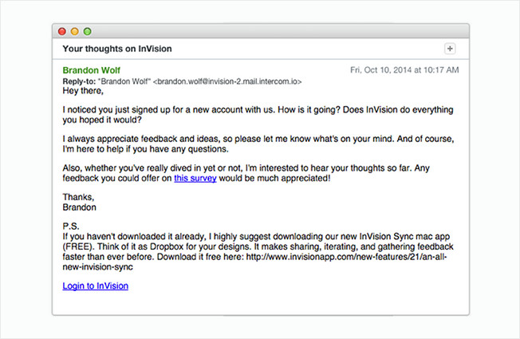This screenshot has height=339, width=520.
Task: Minimize the window using the yellow button
Action: [x=75, y=32]
